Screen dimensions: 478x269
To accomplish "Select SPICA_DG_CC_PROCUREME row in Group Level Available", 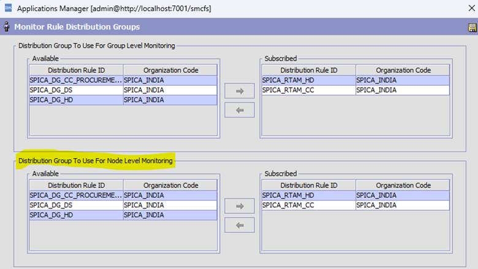I will pos(76,80).
